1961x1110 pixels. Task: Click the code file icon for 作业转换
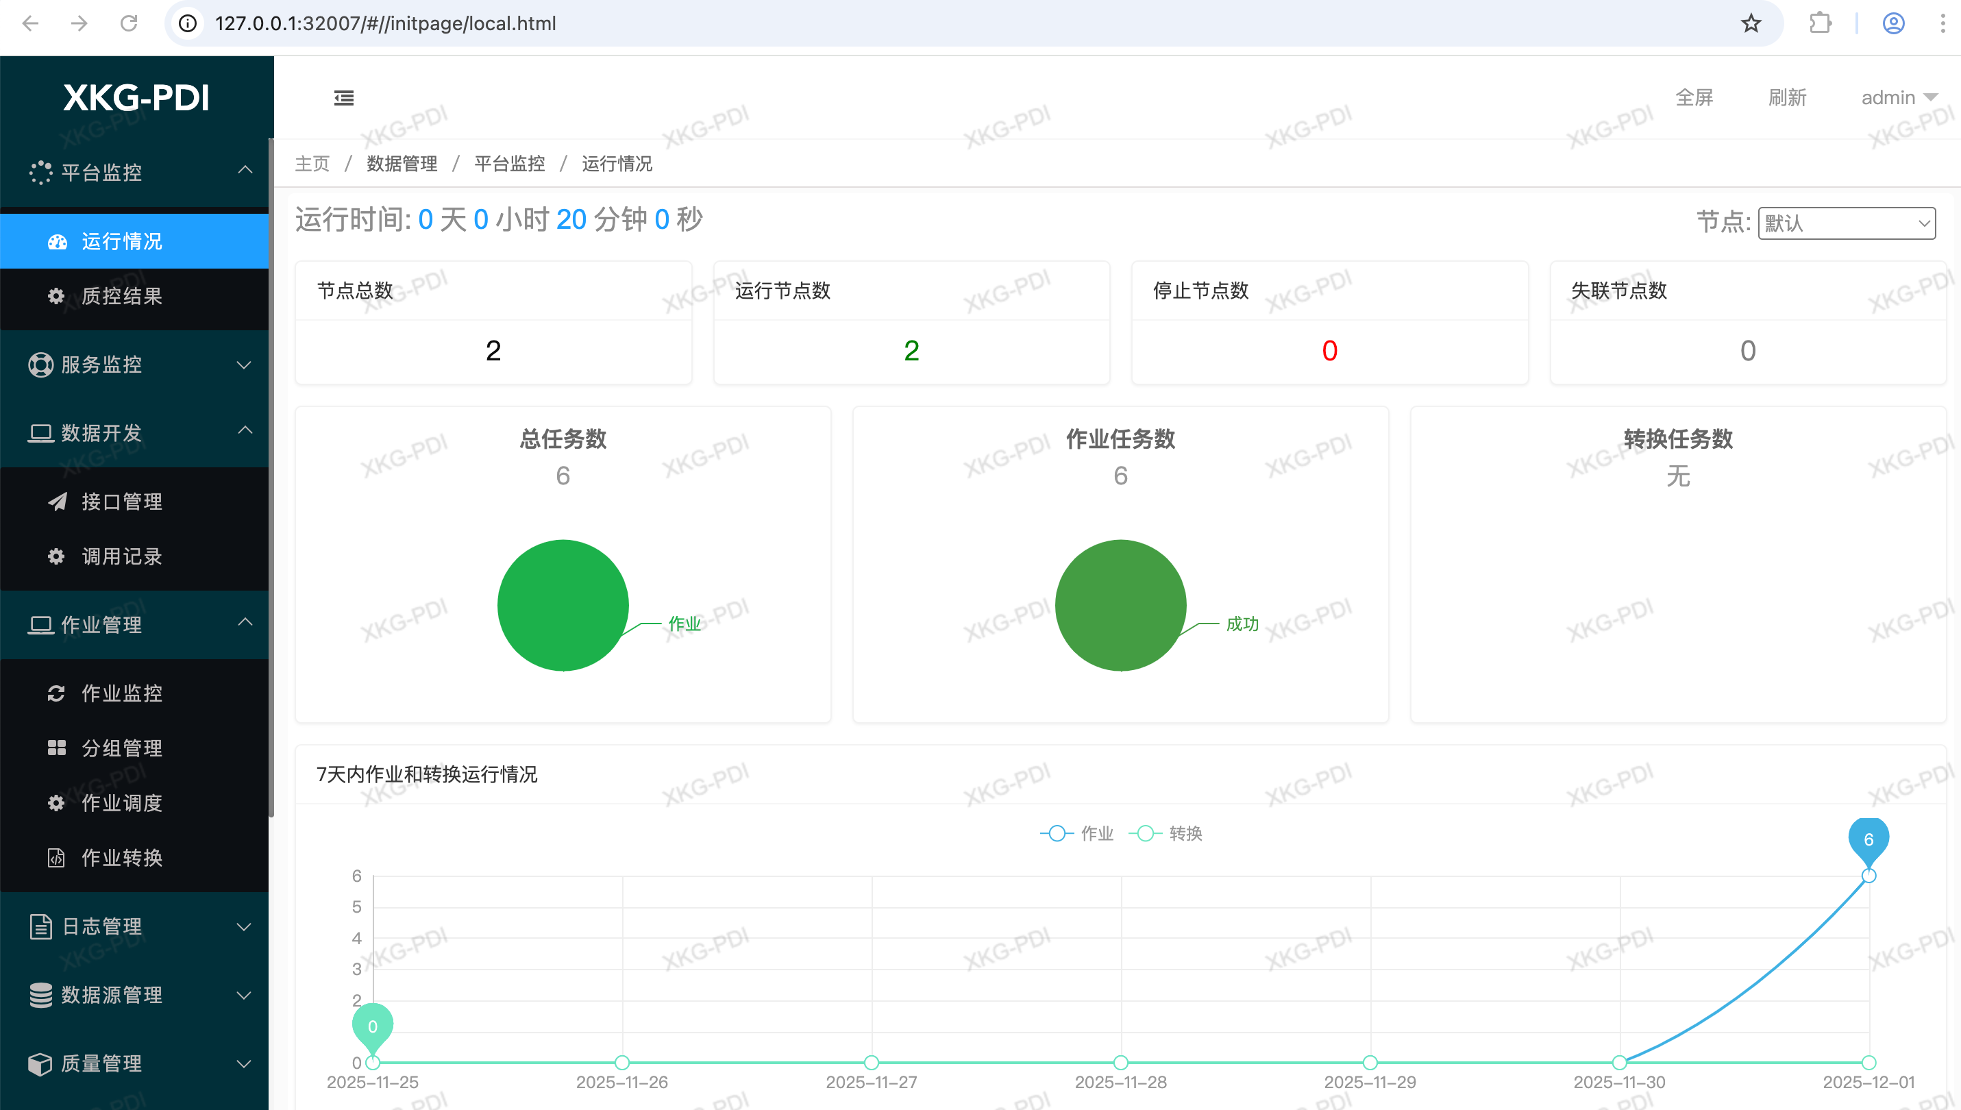pos(56,858)
